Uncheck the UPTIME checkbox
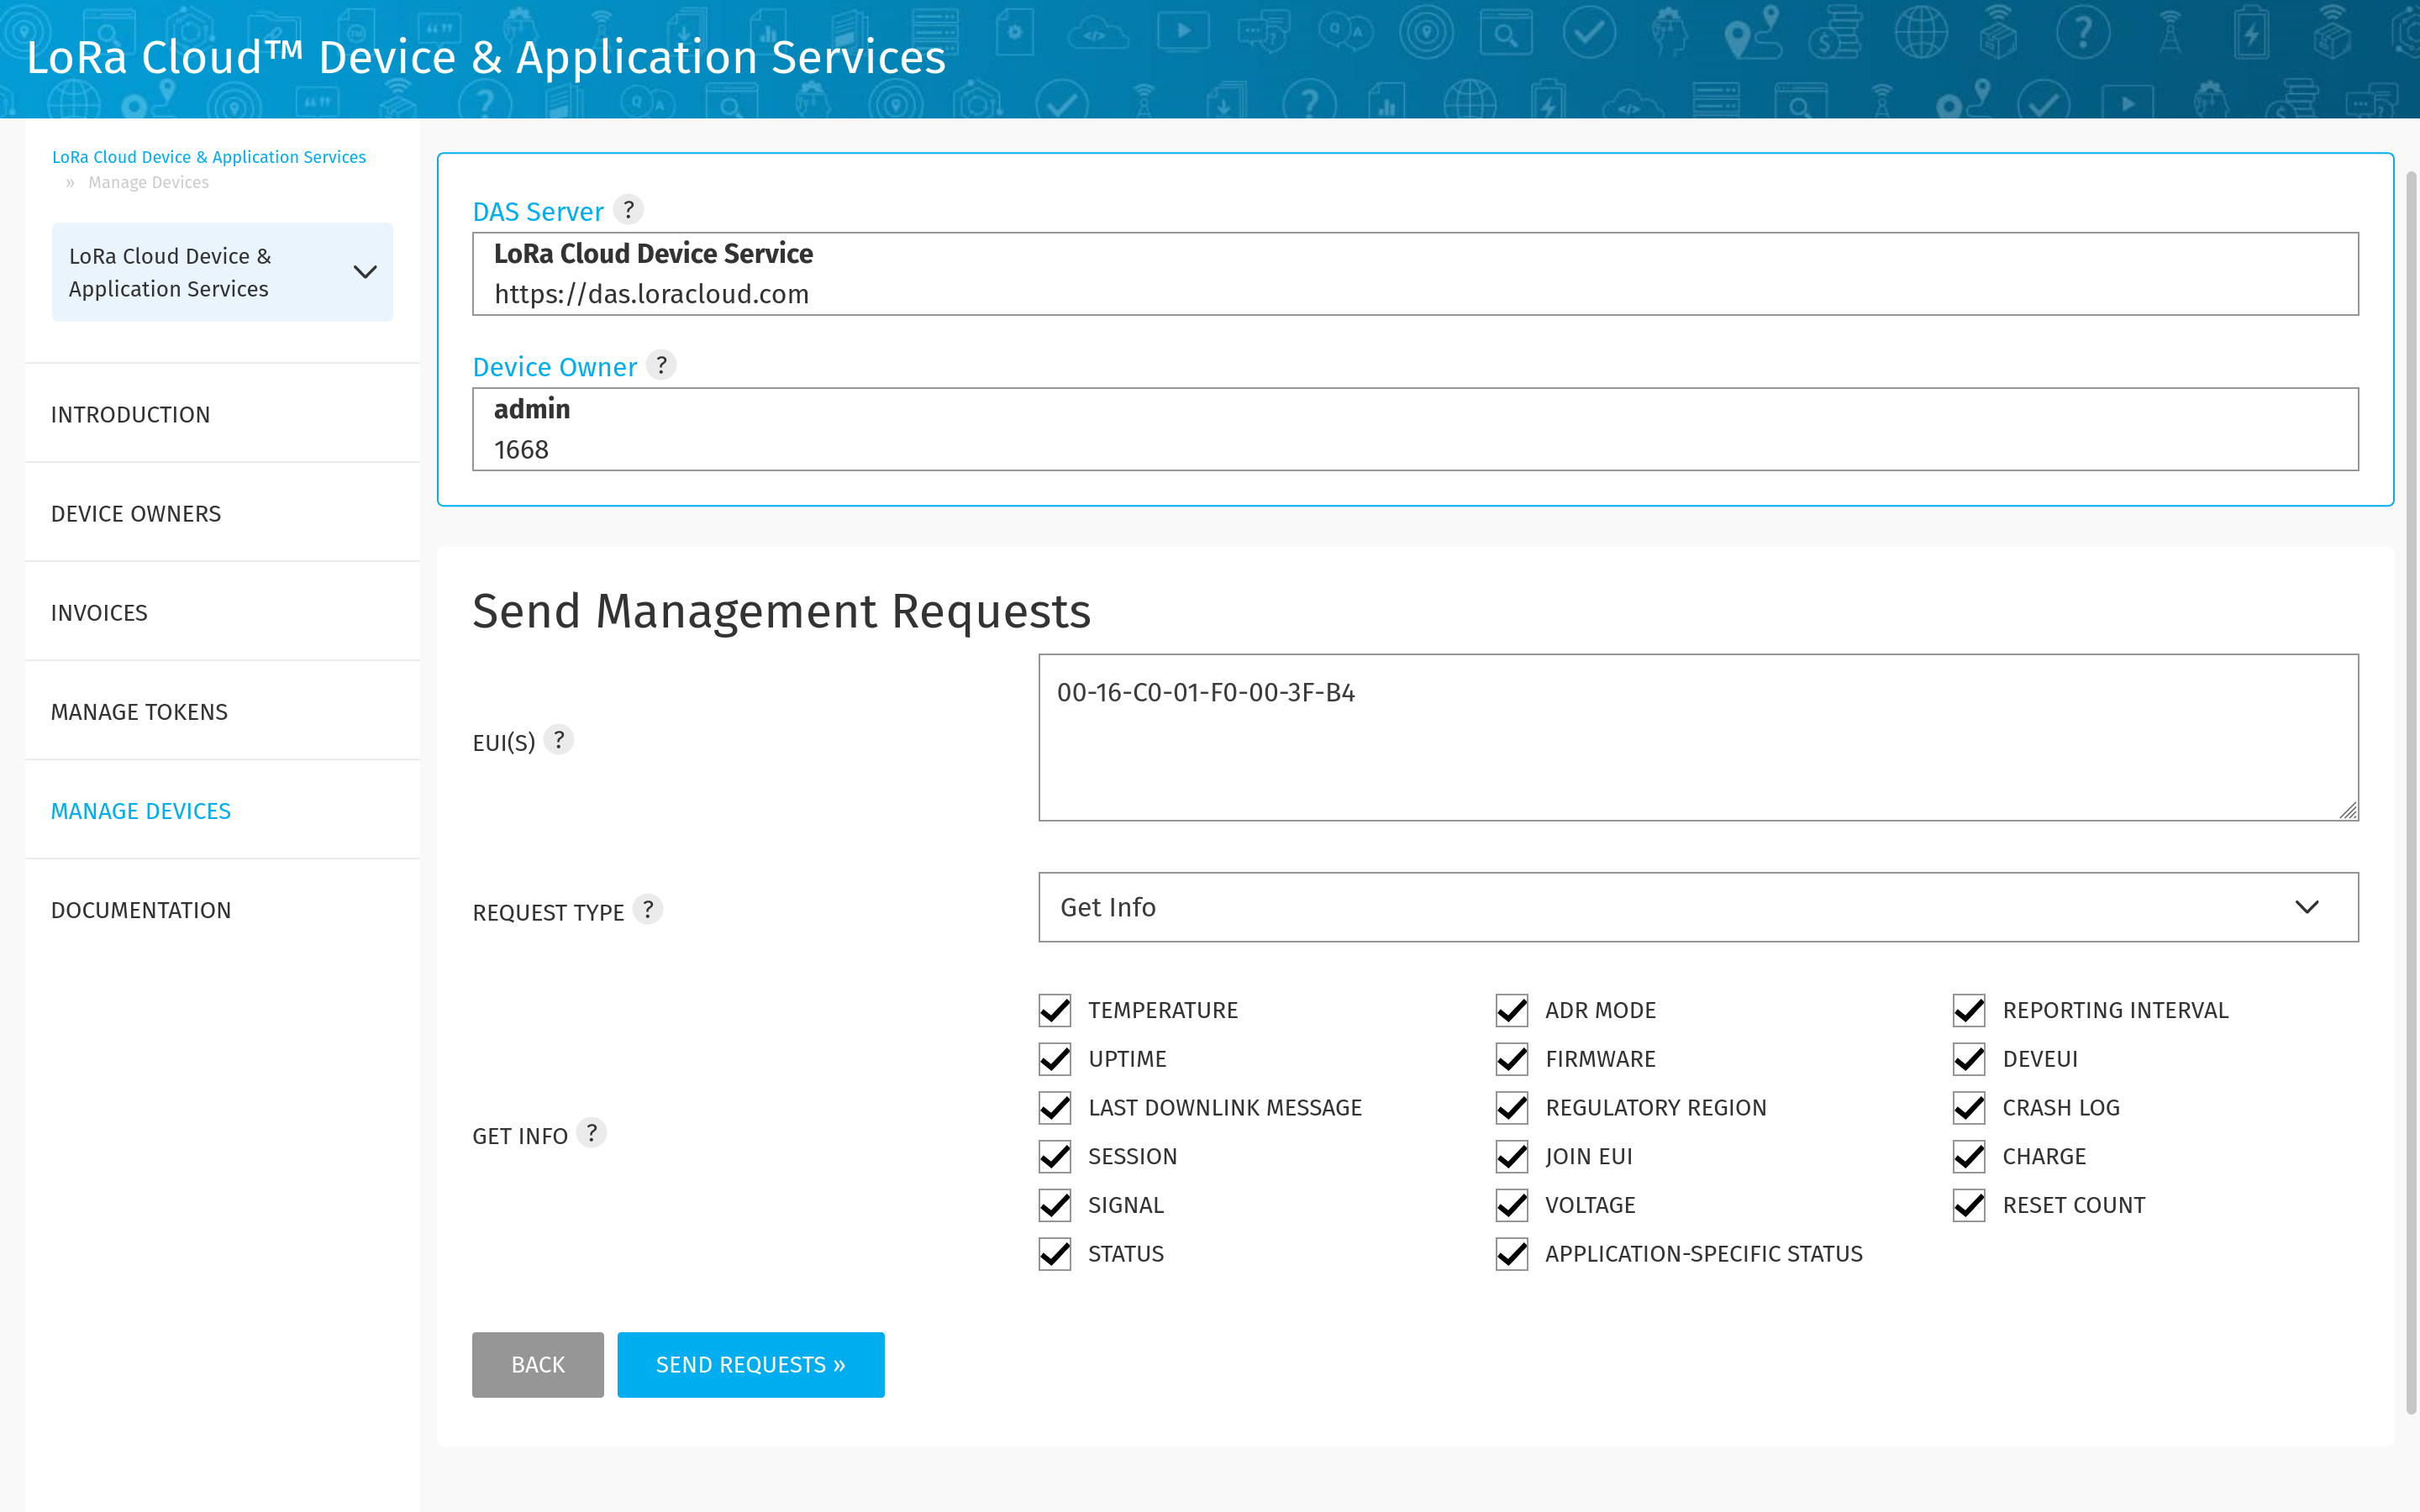2420x1512 pixels. [x=1055, y=1059]
